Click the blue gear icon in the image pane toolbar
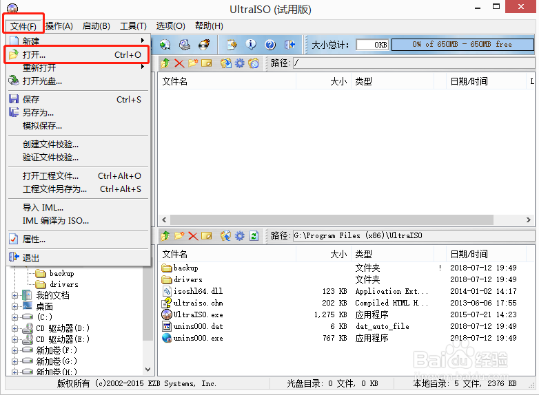Image resolution: width=539 pixels, height=395 pixels. pyautogui.click(x=240, y=63)
